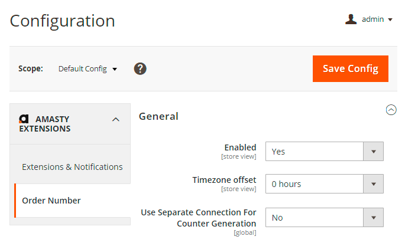This screenshot has width=405, height=246.
Task: Click the admin username text
Action: (x=373, y=19)
